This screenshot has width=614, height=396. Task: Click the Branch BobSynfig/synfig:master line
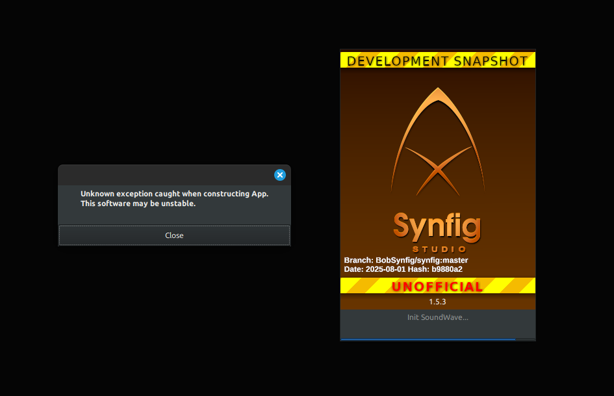[405, 260]
